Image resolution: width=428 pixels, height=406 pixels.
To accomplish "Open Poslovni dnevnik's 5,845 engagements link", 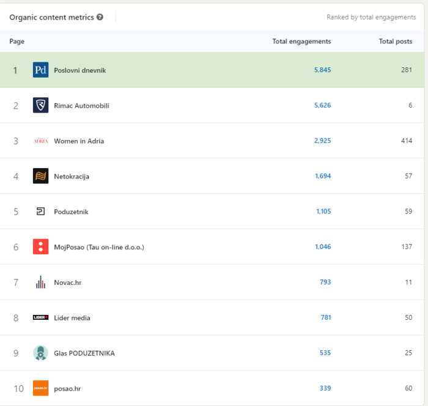I will coord(322,70).
